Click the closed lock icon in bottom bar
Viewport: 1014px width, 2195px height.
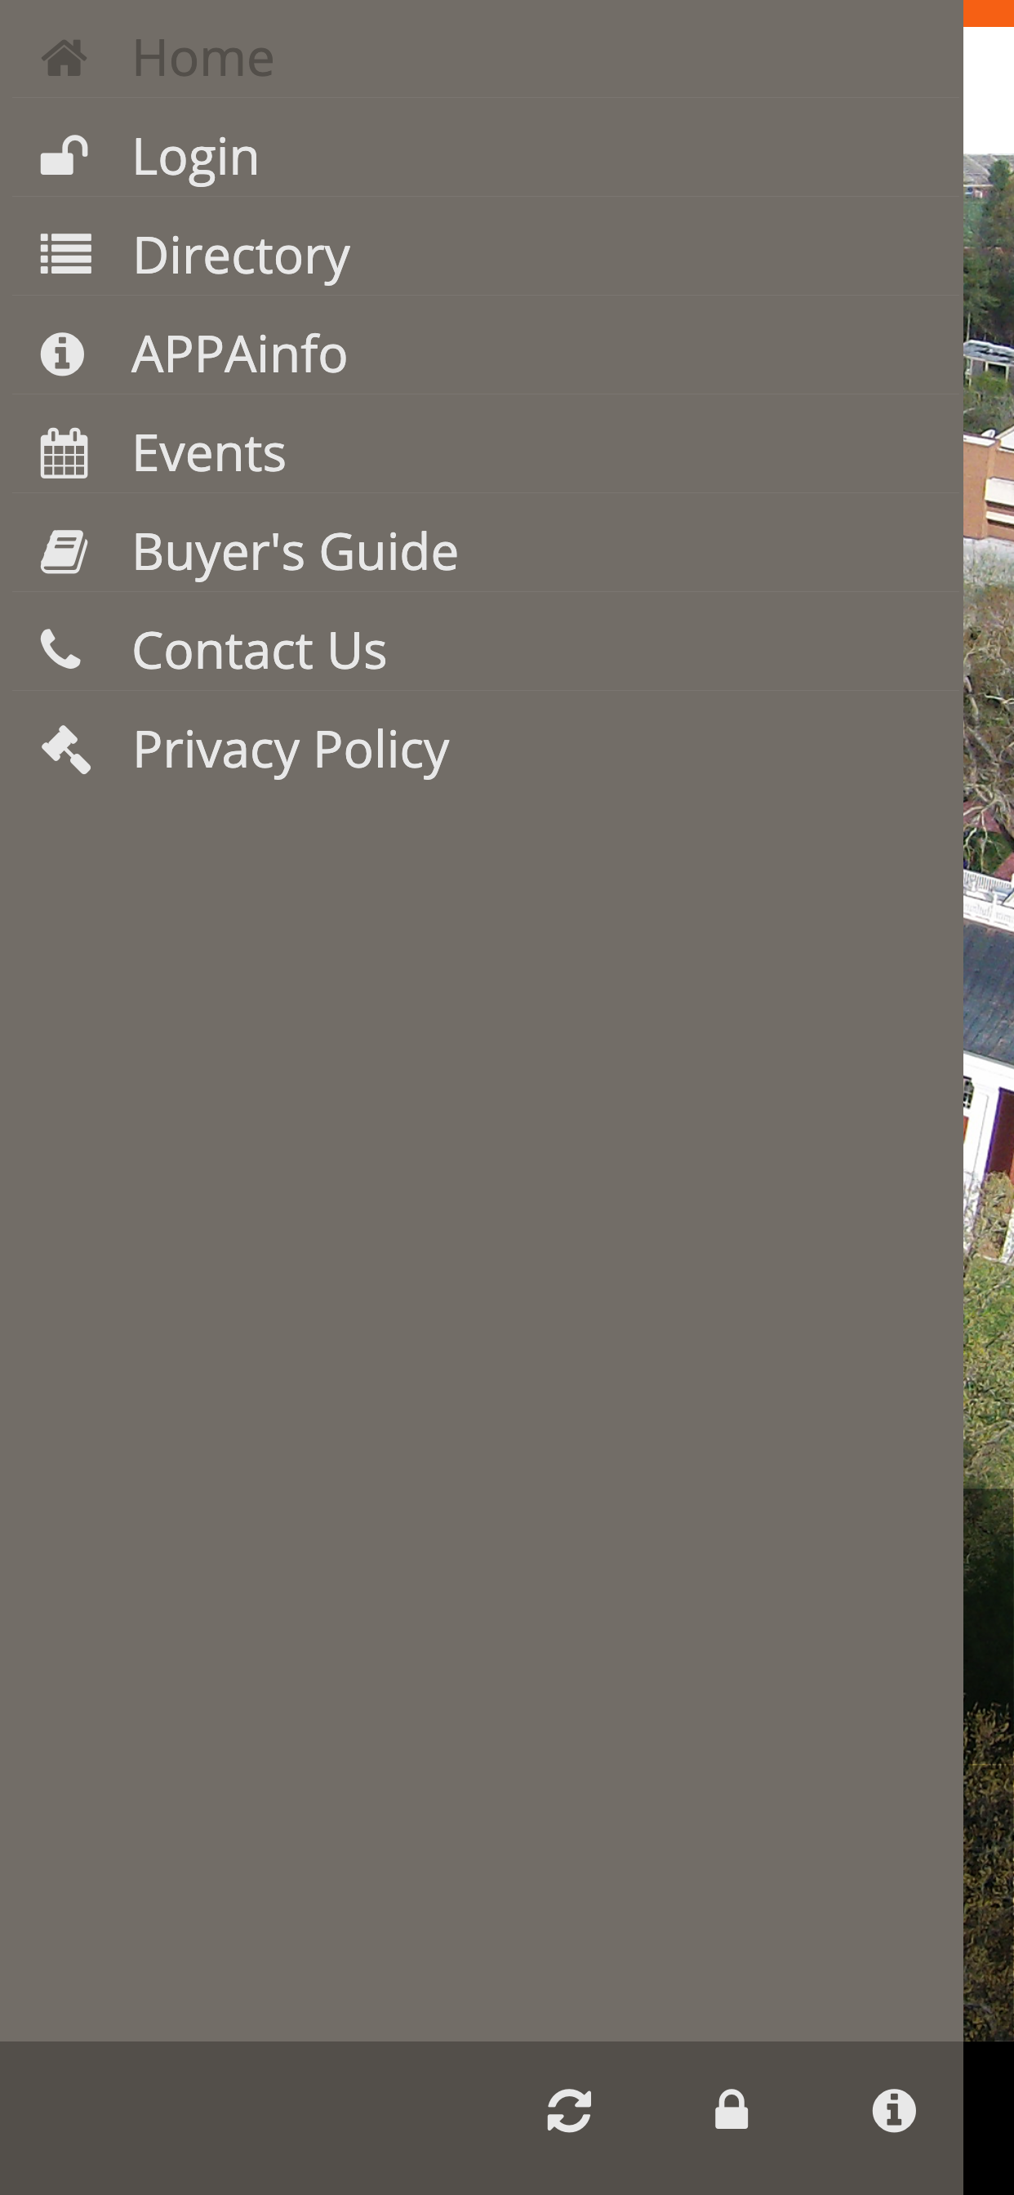pyautogui.click(x=731, y=2110)
